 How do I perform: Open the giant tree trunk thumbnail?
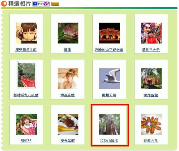[110, 124]
